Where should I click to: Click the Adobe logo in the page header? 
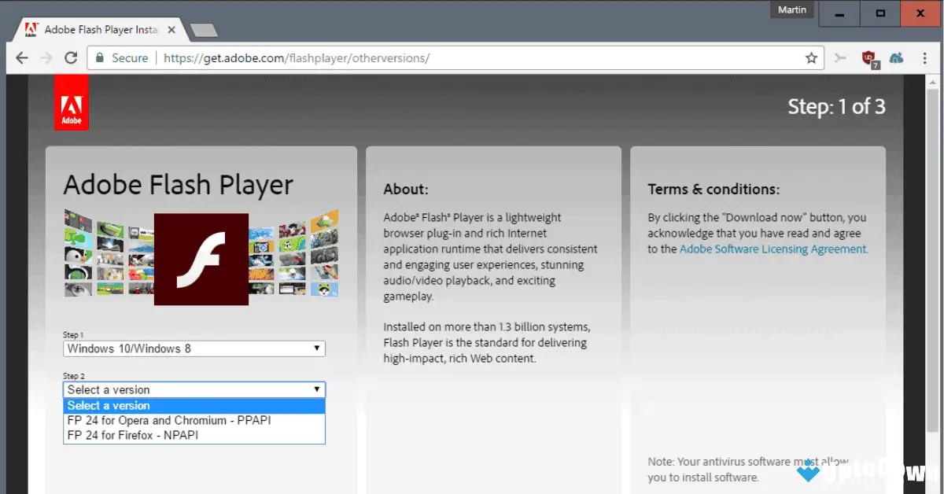point(71,101)
